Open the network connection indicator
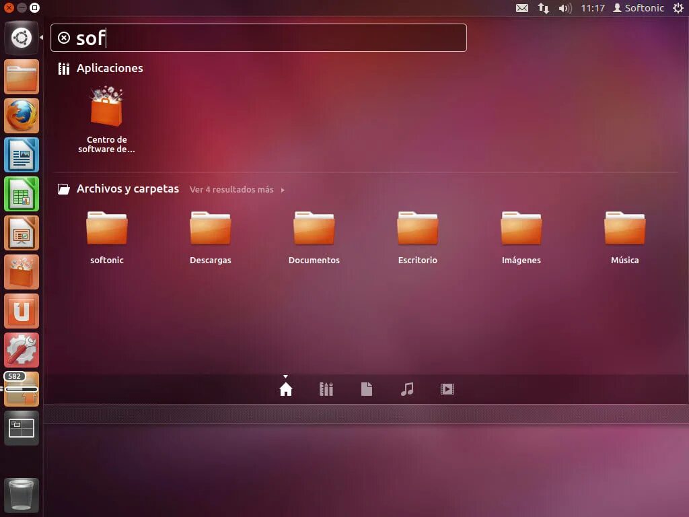Screen dimensions: 689x517 [x=544, y=8]
